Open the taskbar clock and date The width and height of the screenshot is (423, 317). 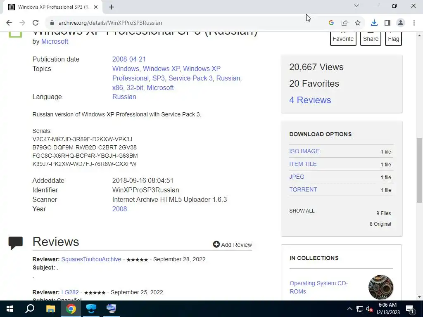(x=387, y=309)
